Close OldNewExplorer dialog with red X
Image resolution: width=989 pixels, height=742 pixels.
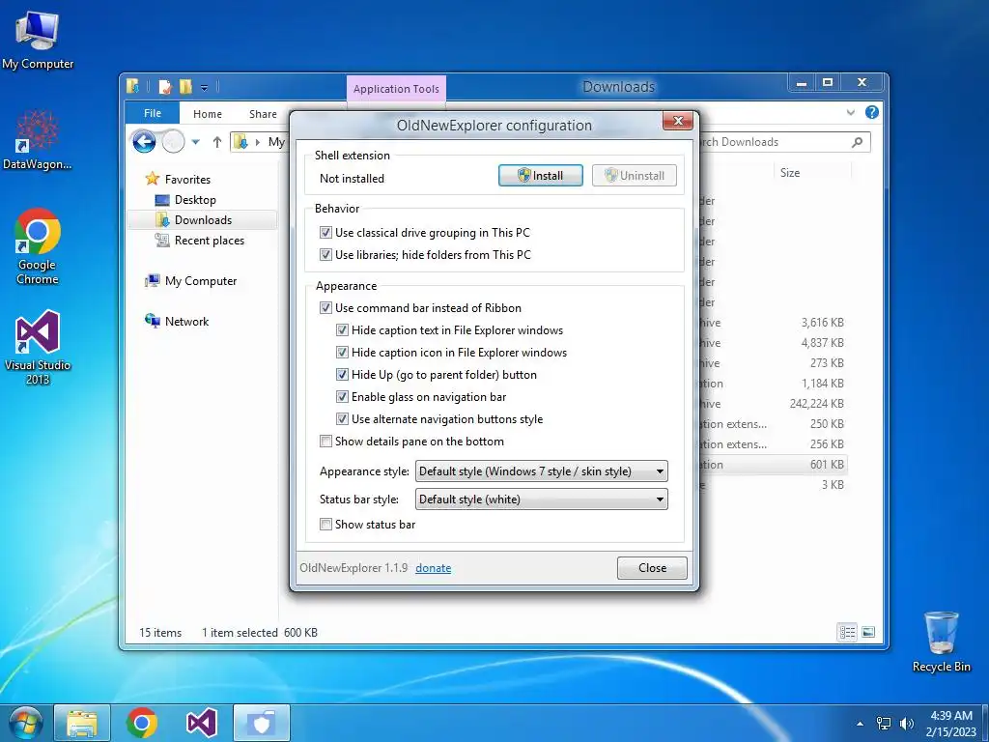(678, 120)
